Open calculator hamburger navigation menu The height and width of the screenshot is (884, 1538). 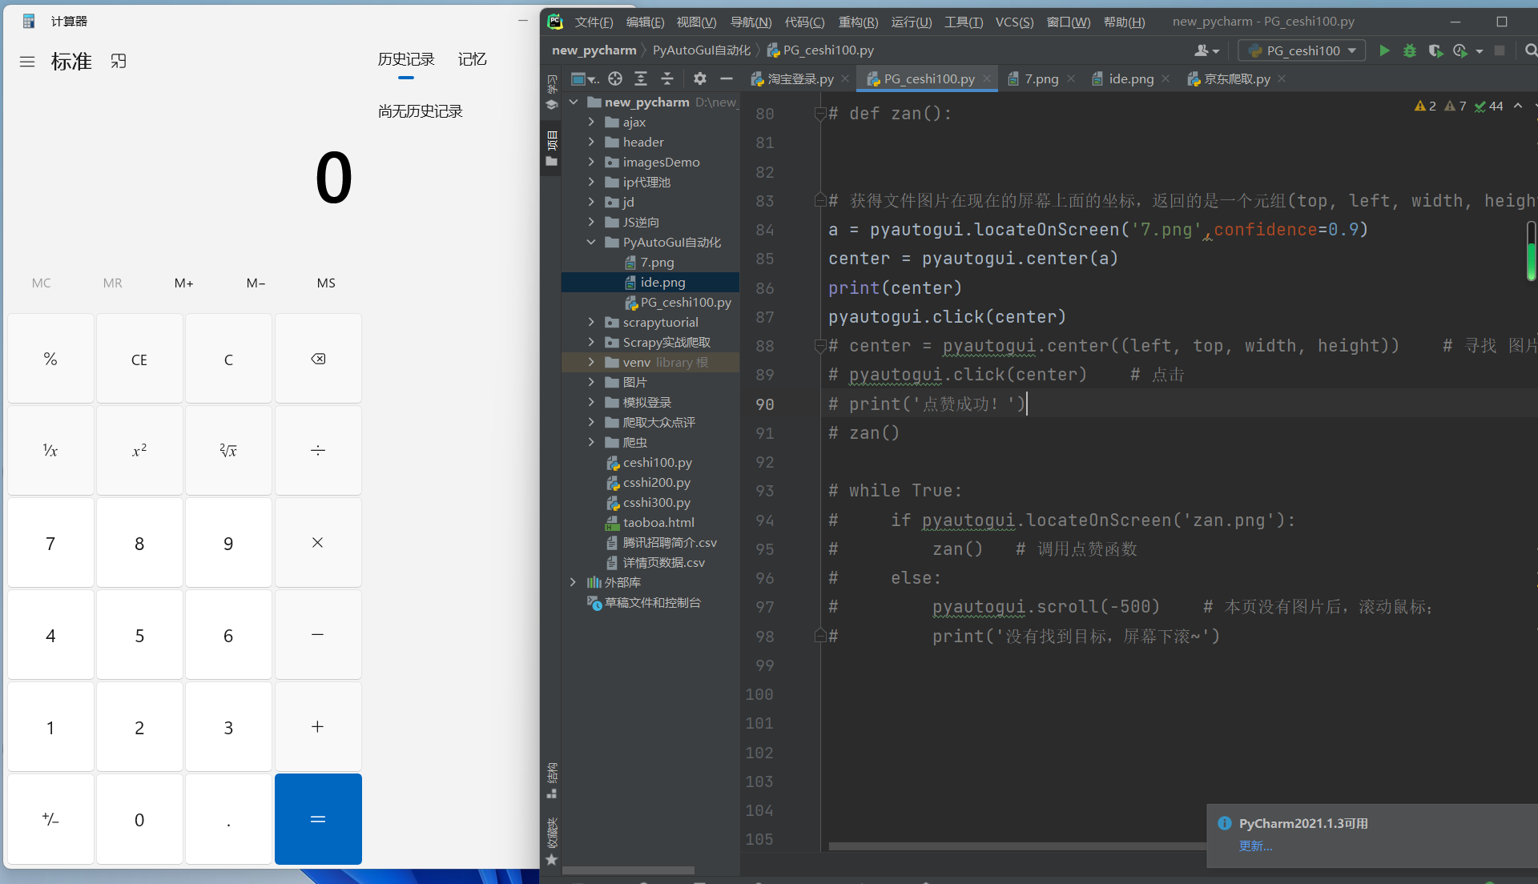point(27,62)
